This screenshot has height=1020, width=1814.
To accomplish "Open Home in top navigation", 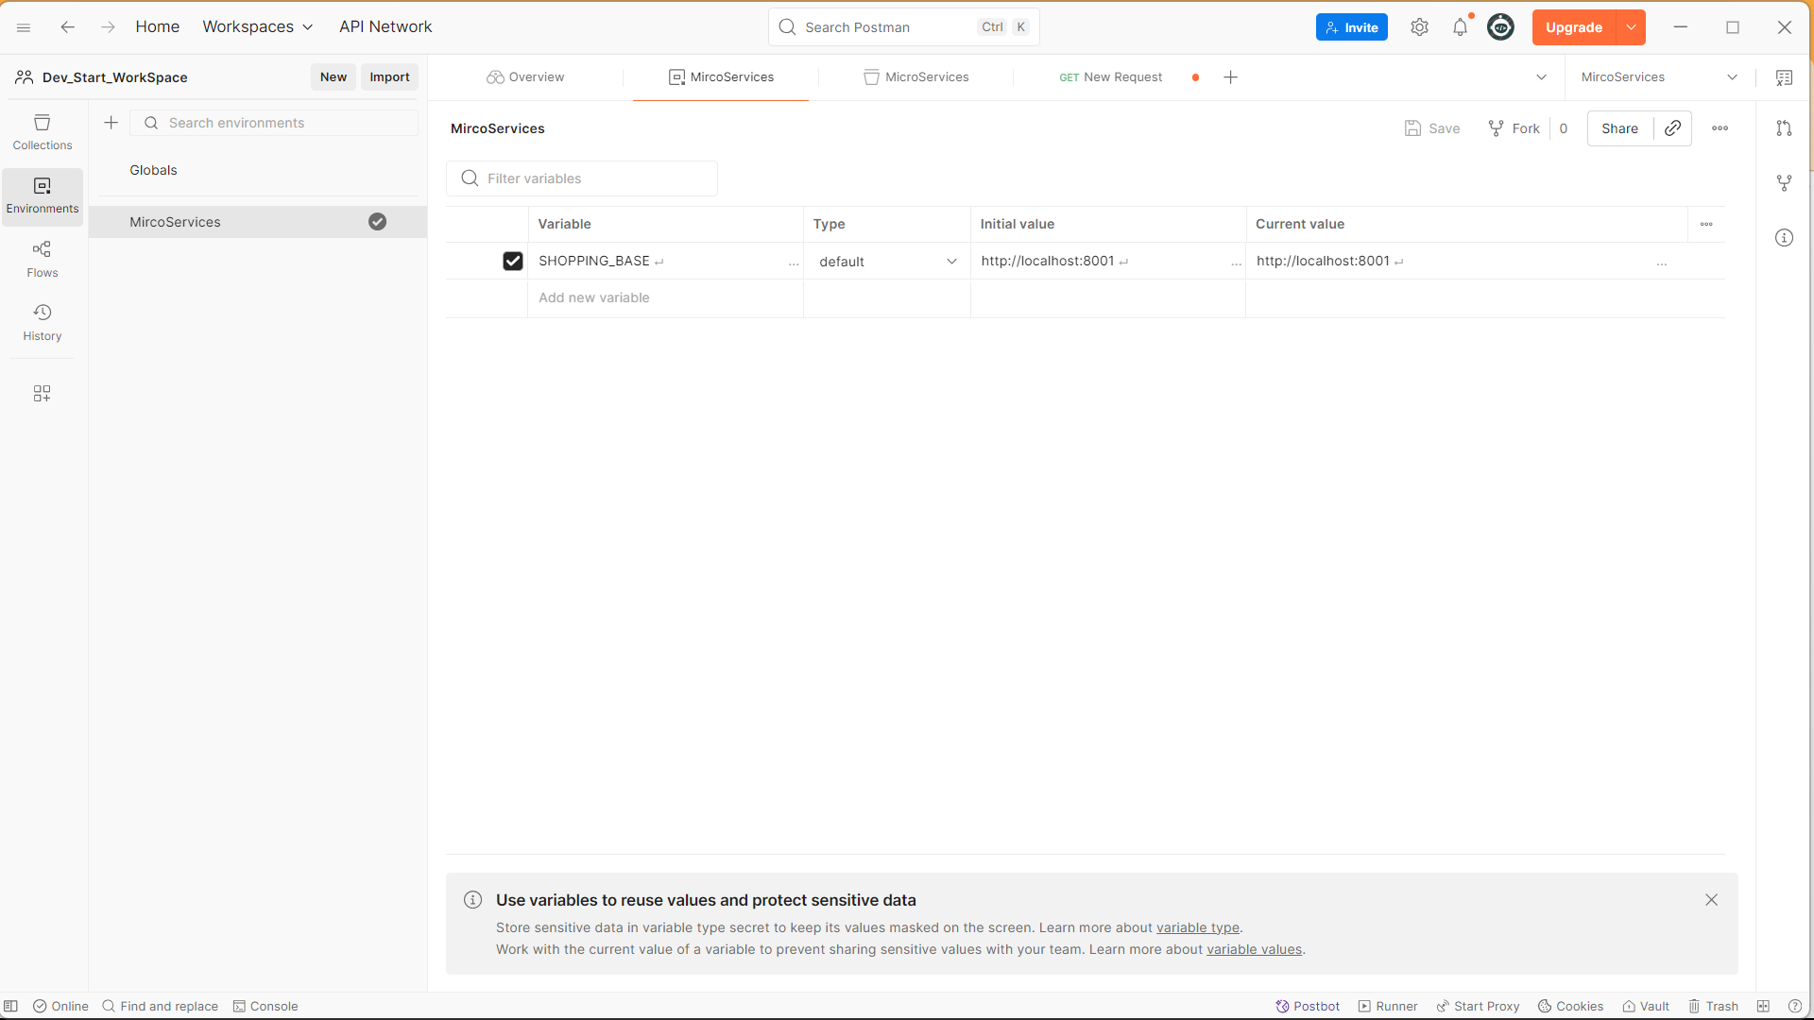I will pos(157,26).
